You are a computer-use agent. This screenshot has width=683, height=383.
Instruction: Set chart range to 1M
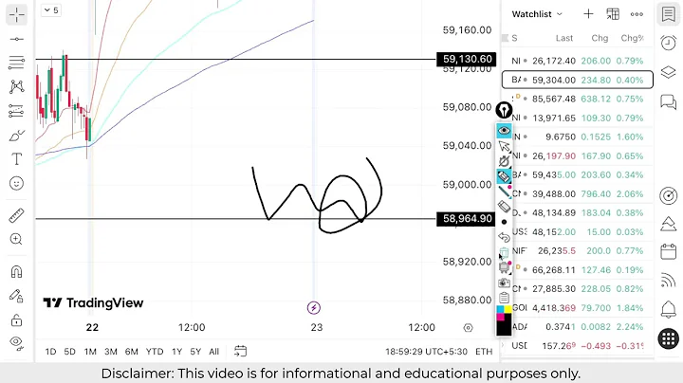(x=90, y=352)
